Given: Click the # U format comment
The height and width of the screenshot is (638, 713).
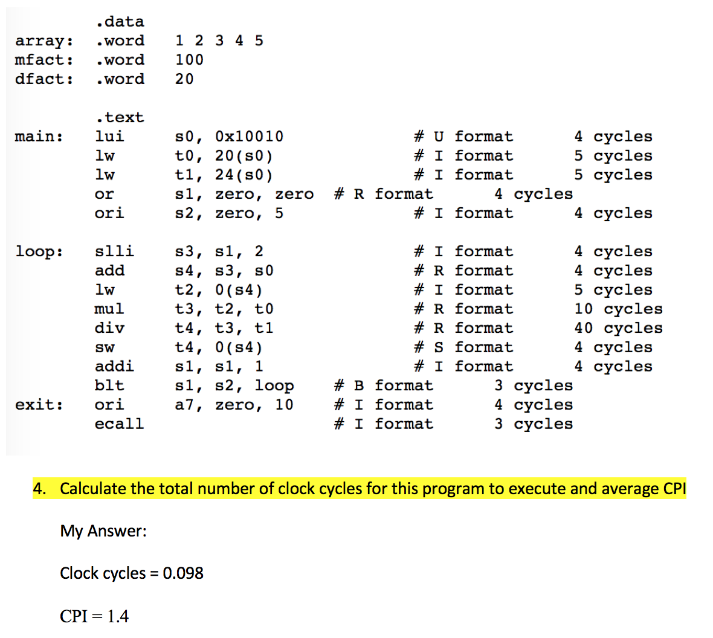Looking at the screenshot, I should click(463, 136).
